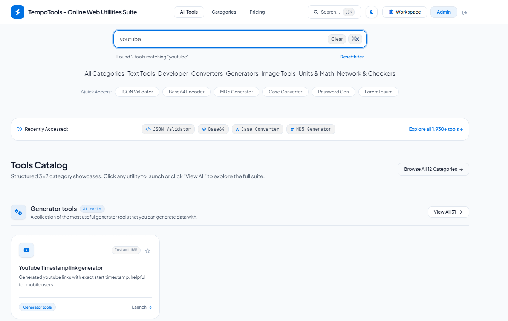Filter by Units & Math category

tap(316, 73)
